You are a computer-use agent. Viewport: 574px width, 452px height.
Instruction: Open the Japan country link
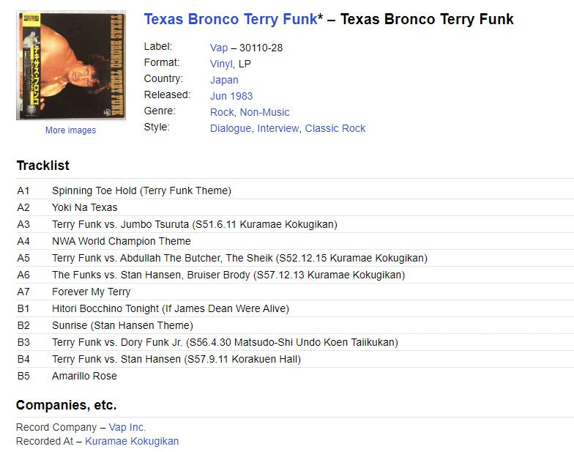tap(224, 80)
